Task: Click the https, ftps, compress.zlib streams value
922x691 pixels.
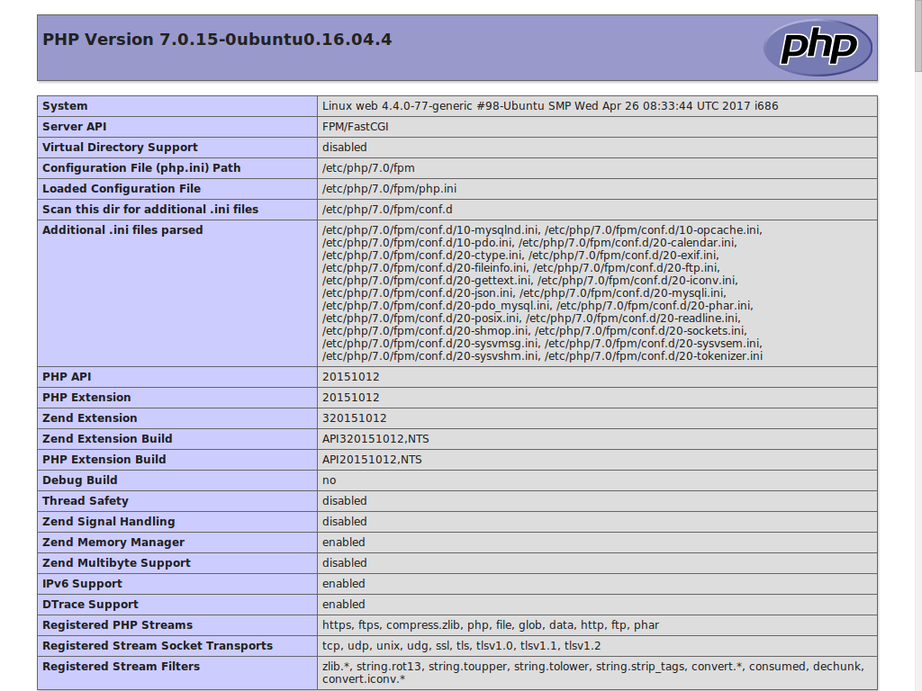Action: point(491,624)
